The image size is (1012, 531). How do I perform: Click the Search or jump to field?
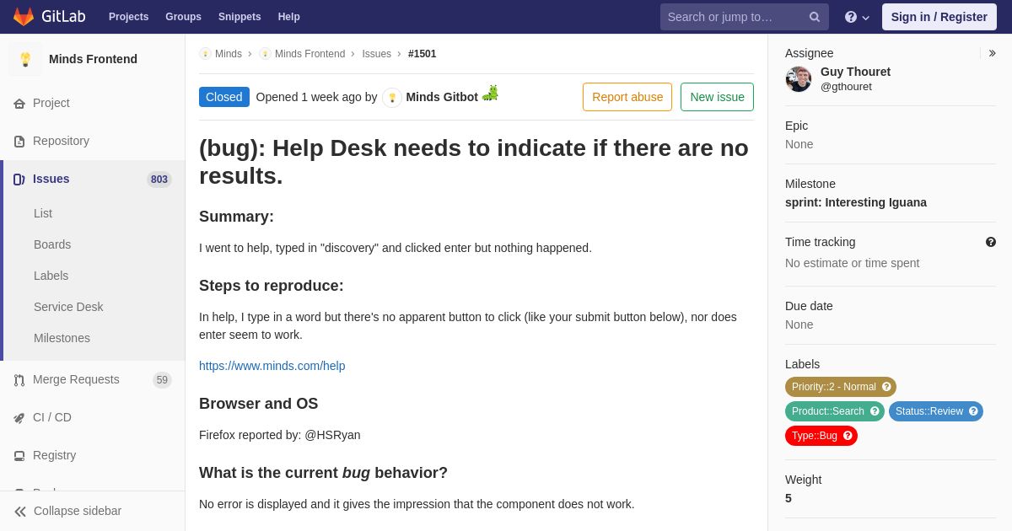(x=745, y=17)
